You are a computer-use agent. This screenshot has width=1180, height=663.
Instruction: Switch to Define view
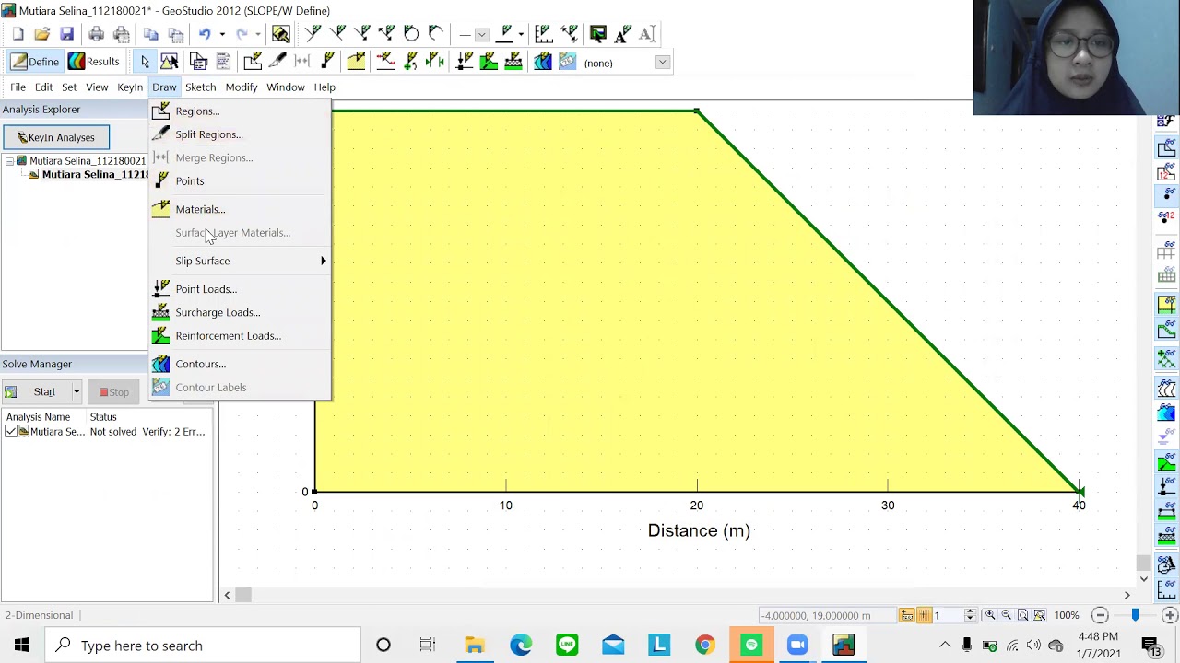[35, 62]
